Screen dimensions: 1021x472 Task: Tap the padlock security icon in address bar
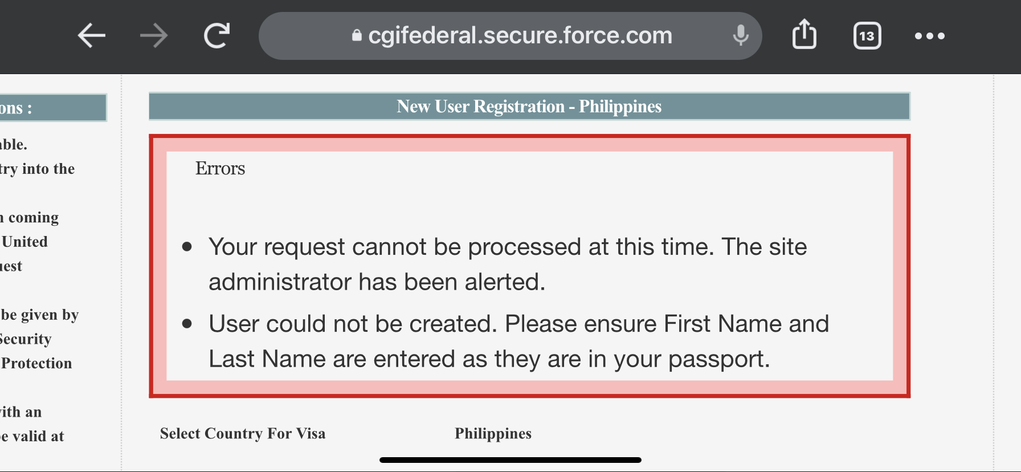point(357,35)
